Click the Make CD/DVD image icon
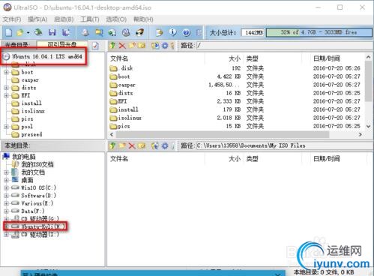Viewport: 374px width, 276px height. click(85, 32)
